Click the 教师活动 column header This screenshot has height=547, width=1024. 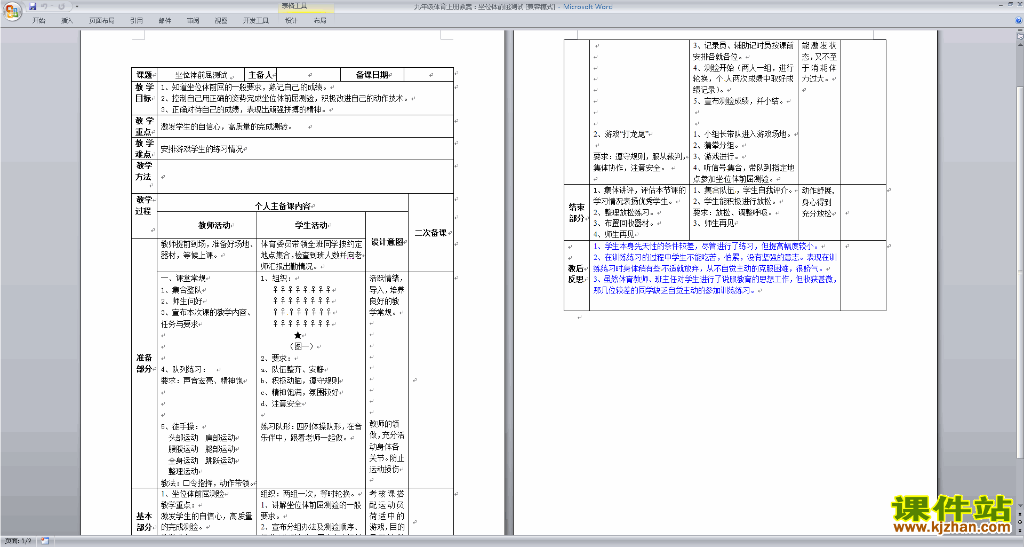click(x=214, y=225)
